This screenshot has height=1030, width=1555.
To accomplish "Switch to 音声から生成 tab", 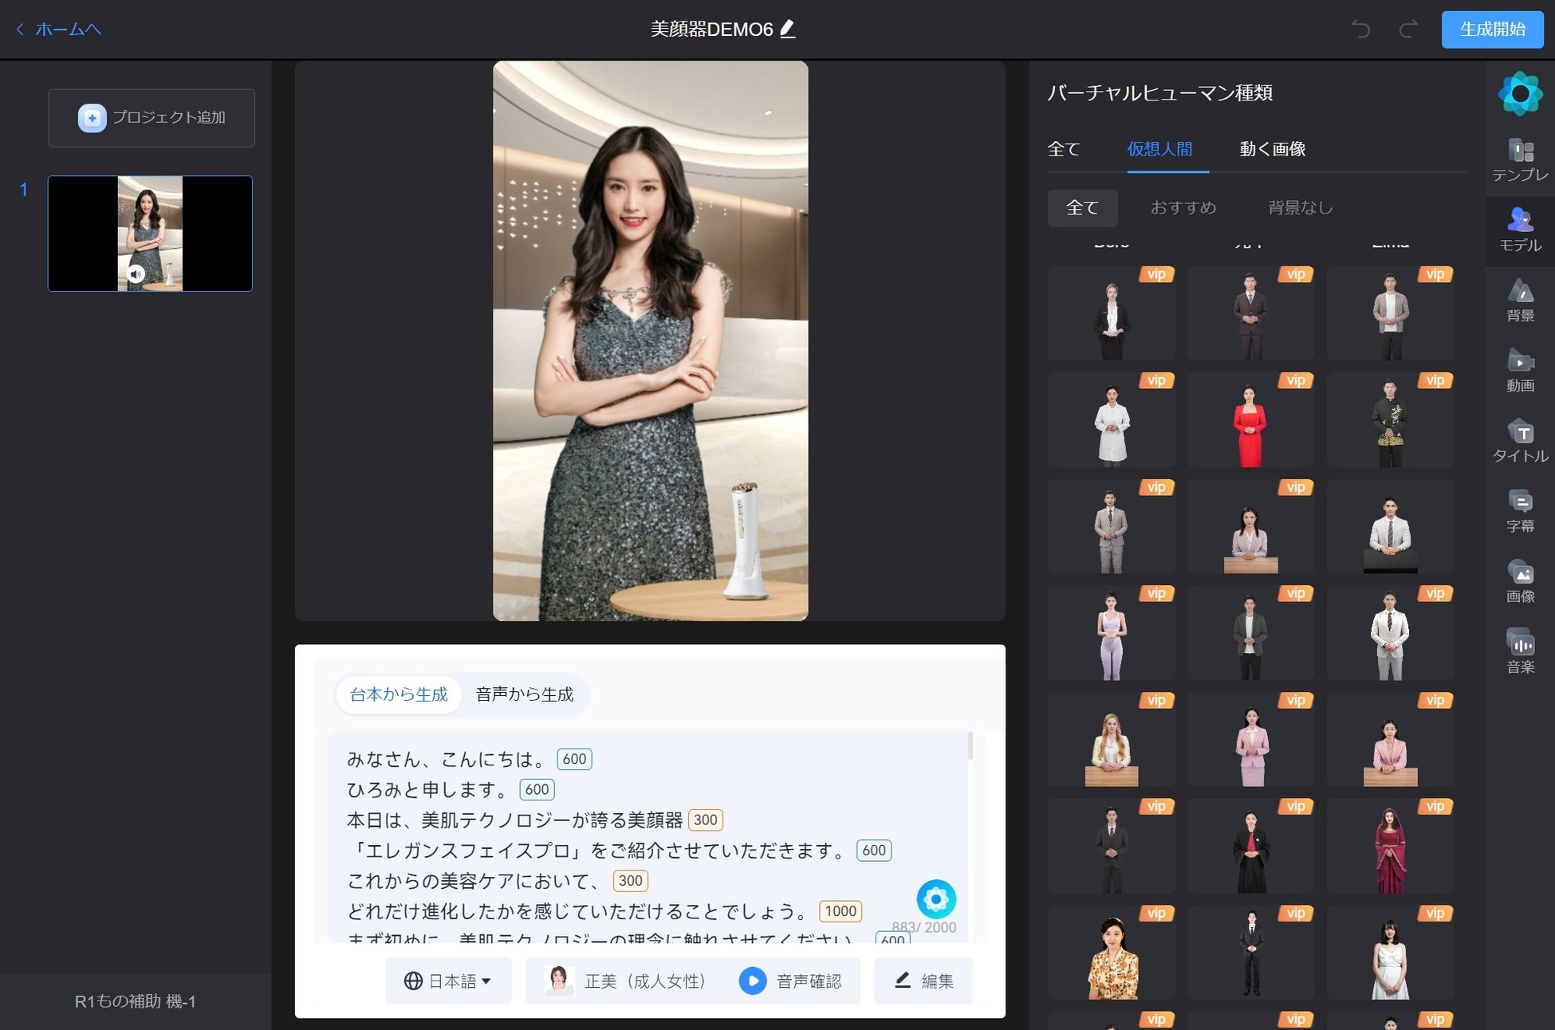I will 524,694.
